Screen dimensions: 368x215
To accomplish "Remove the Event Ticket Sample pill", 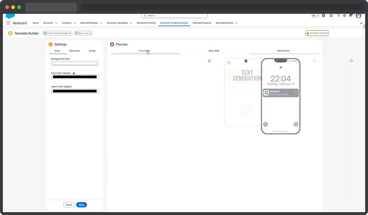I will pos(69,33).
